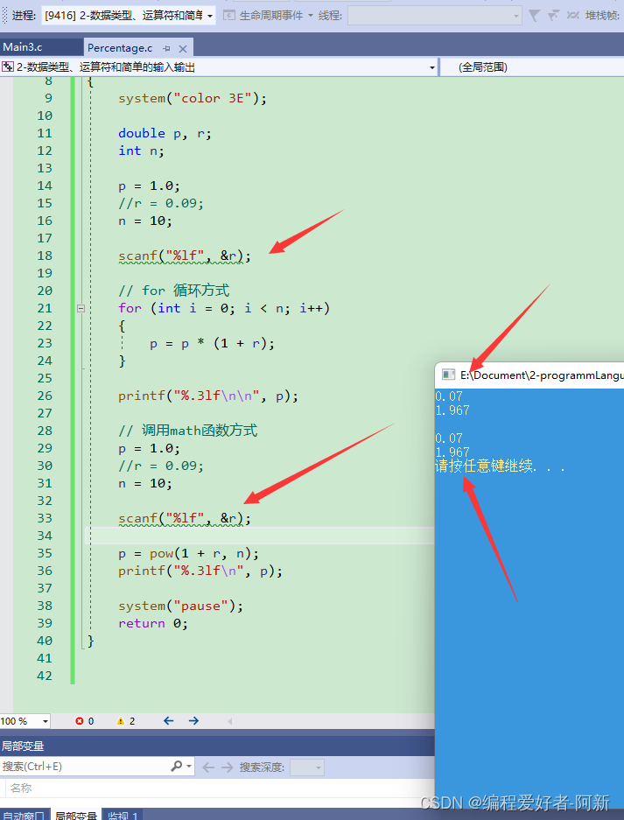This screenshot has height=820, width=624.
Task: Click the system("pause") line
Action: 180,606
